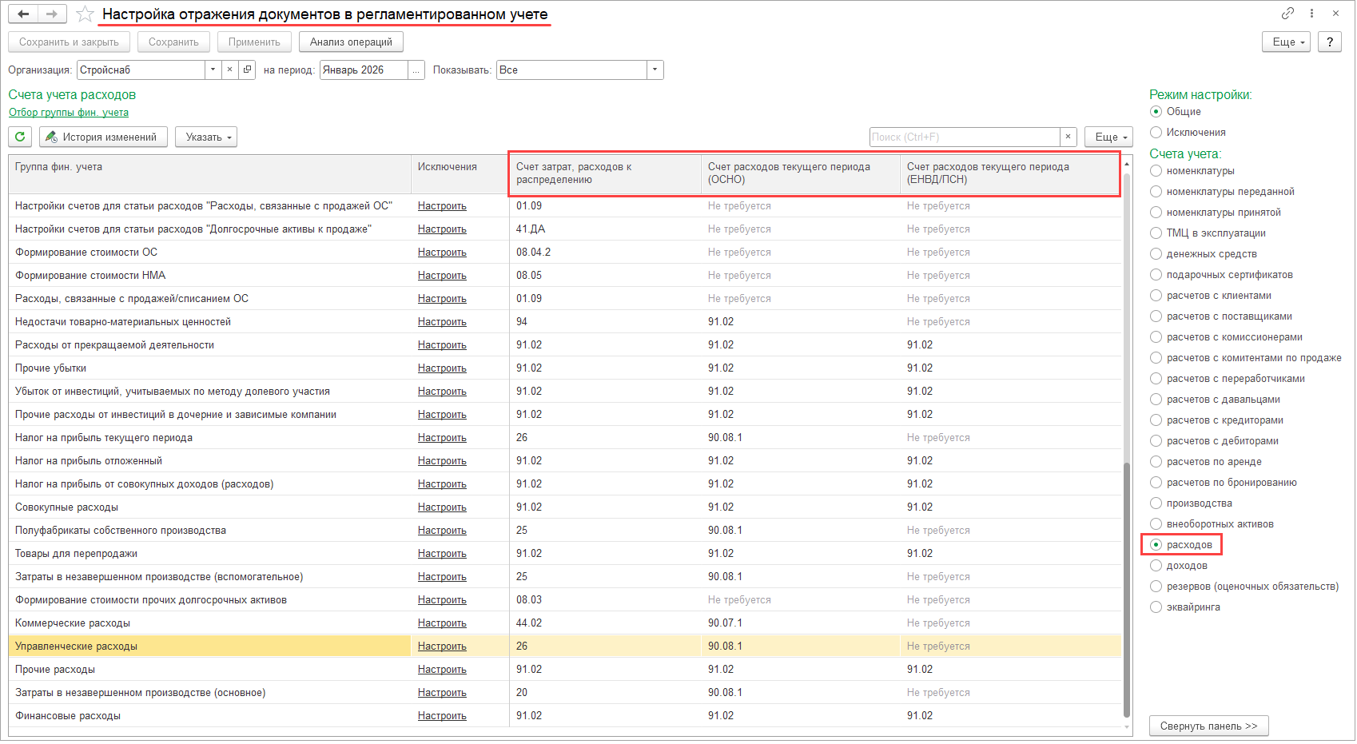
Task: Expand the Указать dropdown button
Action: (206, 137)
